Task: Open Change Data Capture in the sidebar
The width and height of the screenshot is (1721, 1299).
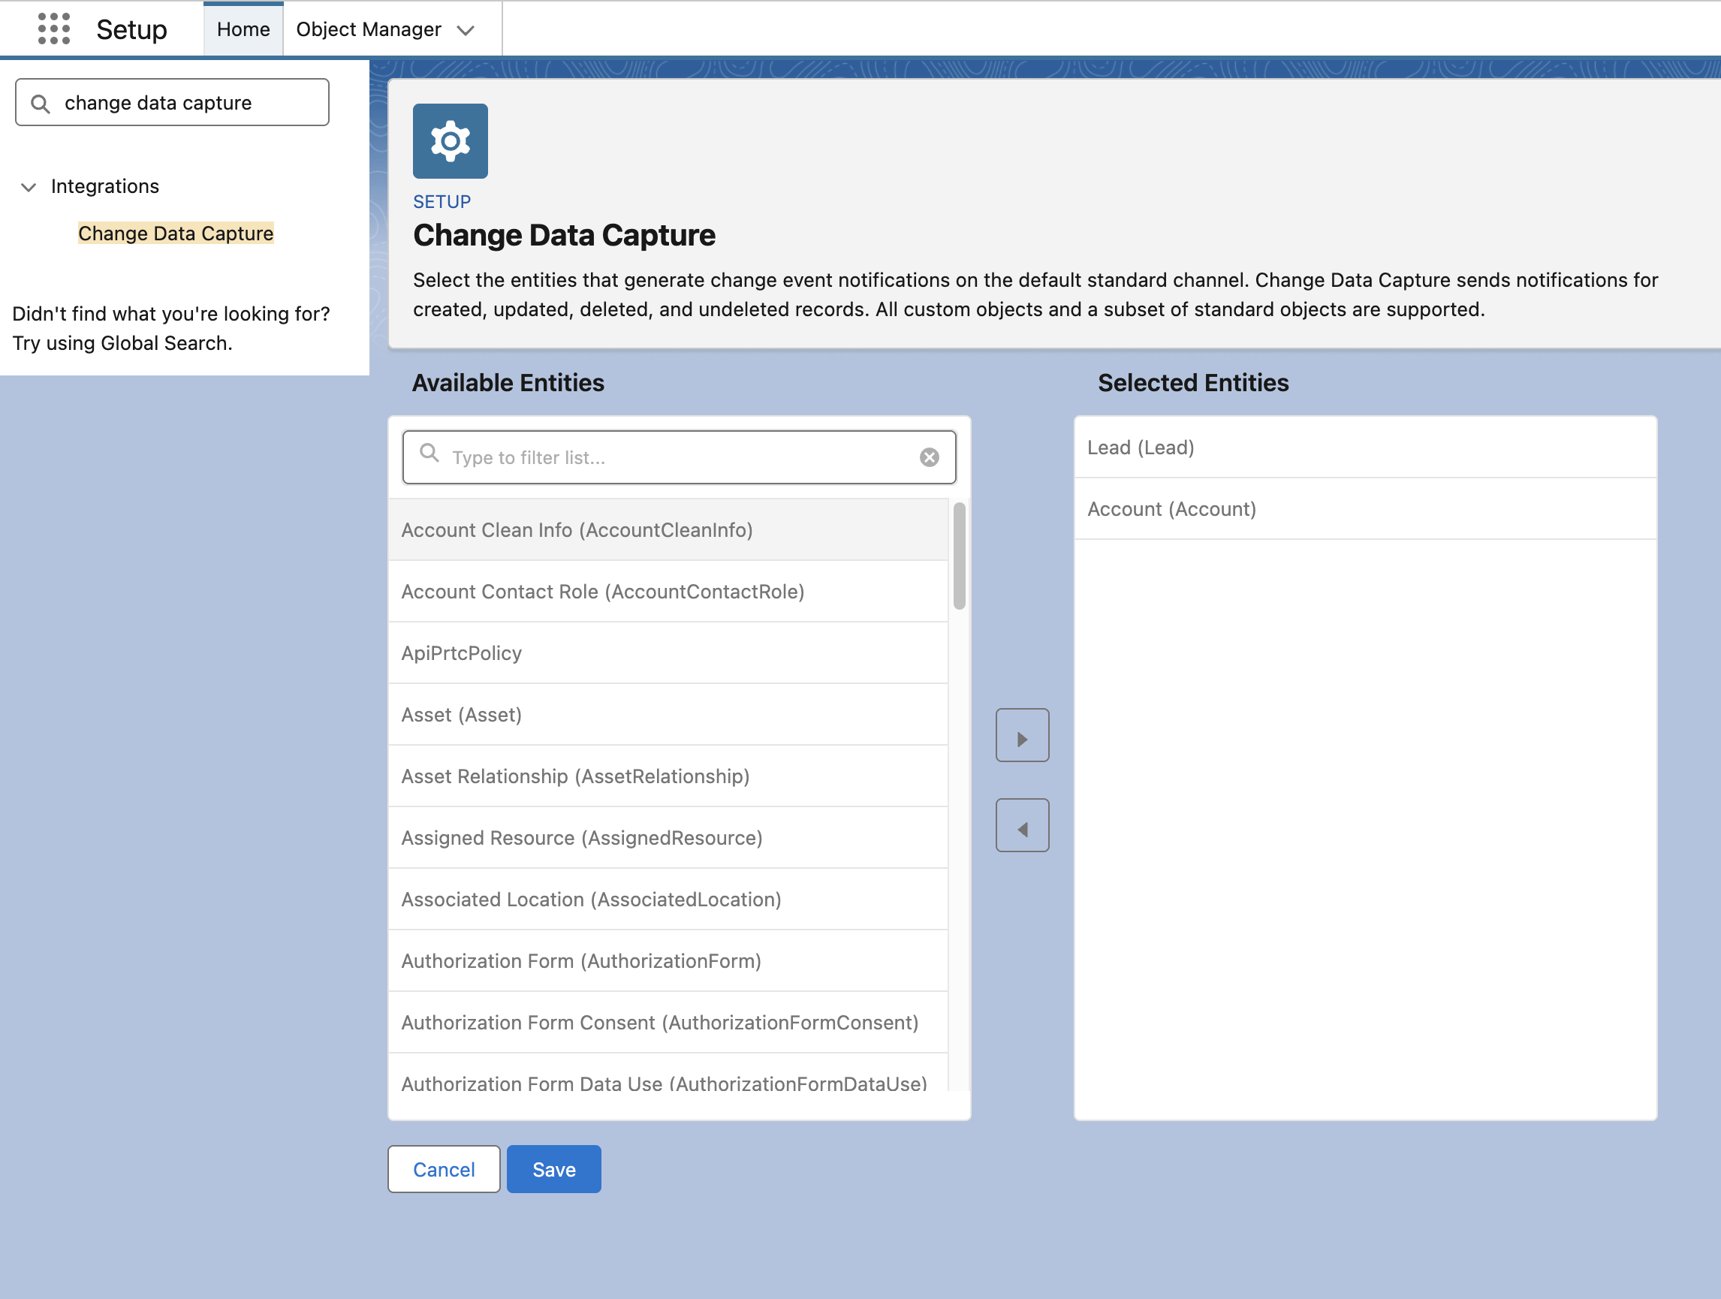Action: (x=176, y=234)
